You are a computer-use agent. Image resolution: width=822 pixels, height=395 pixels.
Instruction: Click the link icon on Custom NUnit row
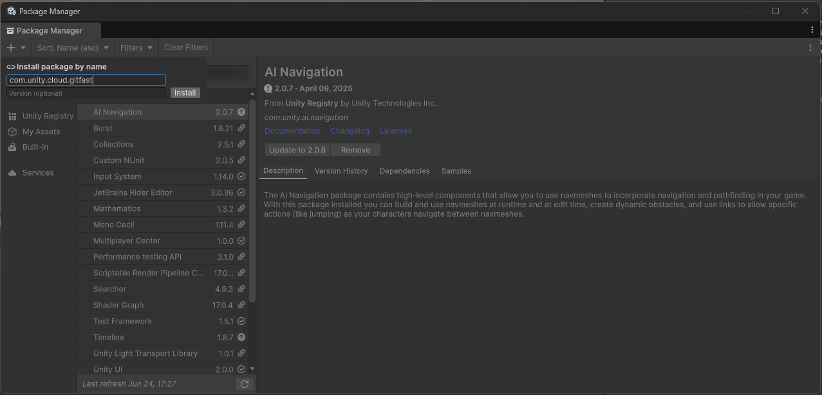click(241, 160)
